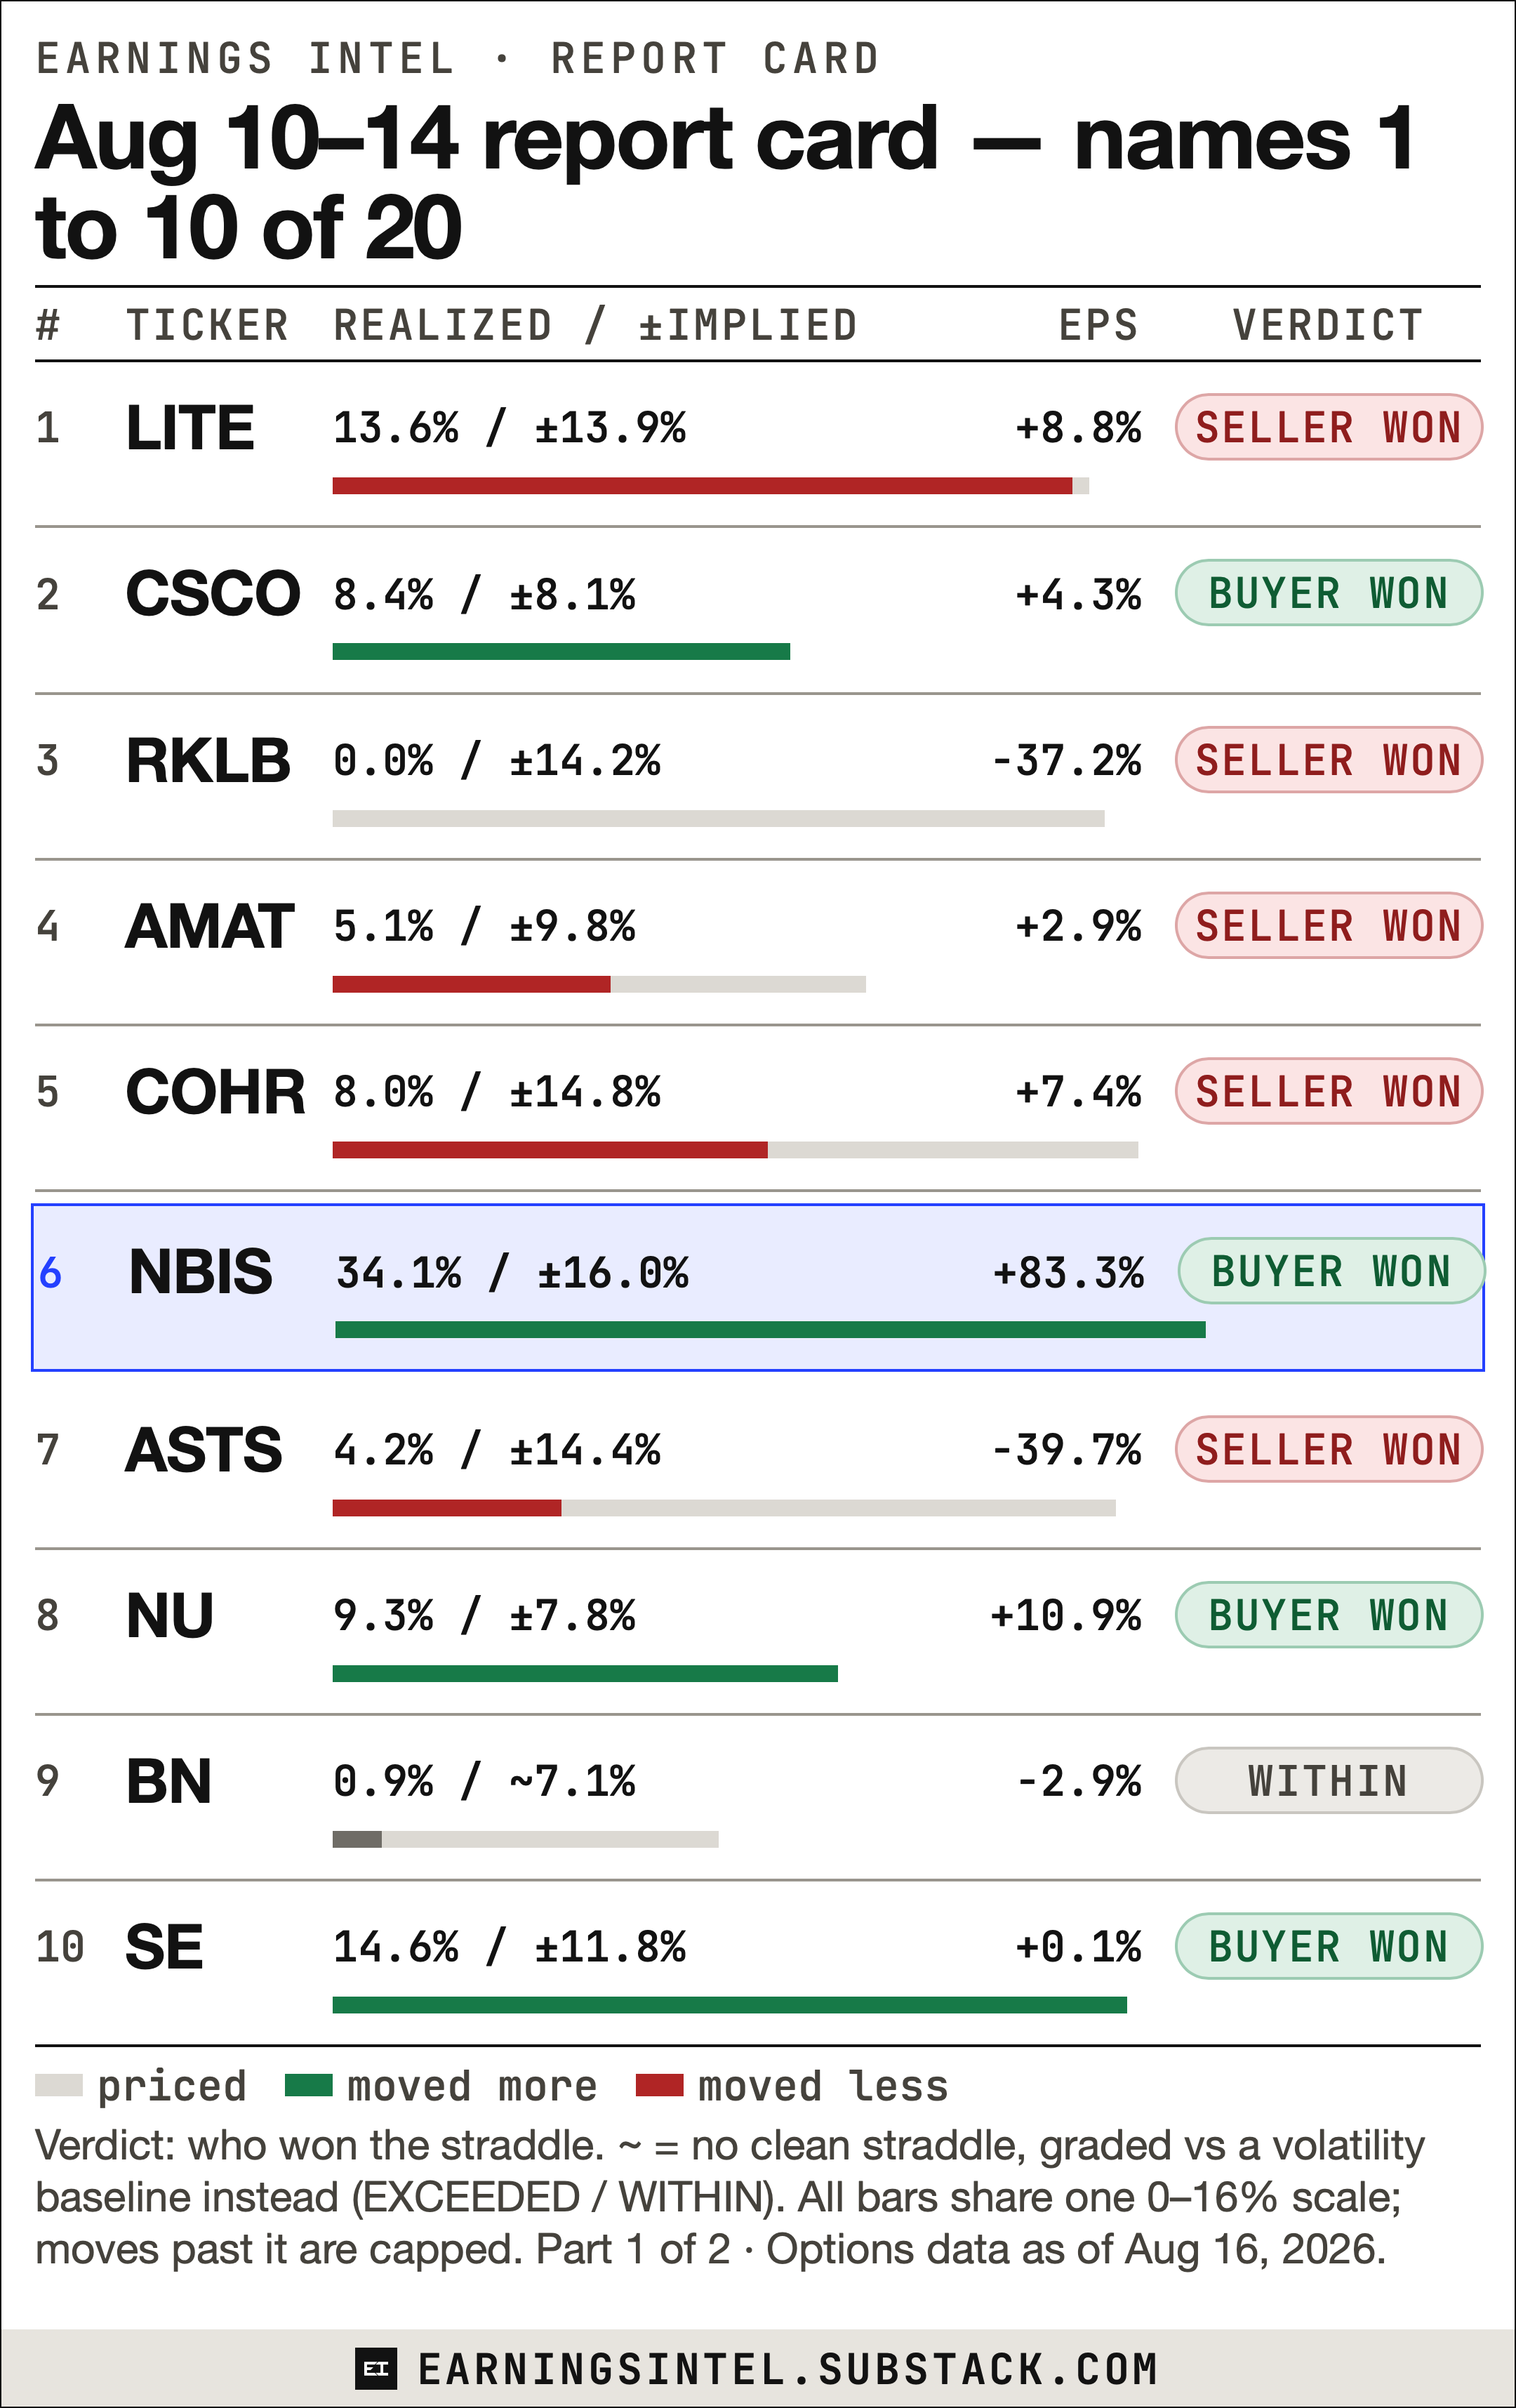The height and width of the screenshot is (2408, 1516).
Task: Click the SE BUYER WON badge
Action: [x=1328, y=1946]
